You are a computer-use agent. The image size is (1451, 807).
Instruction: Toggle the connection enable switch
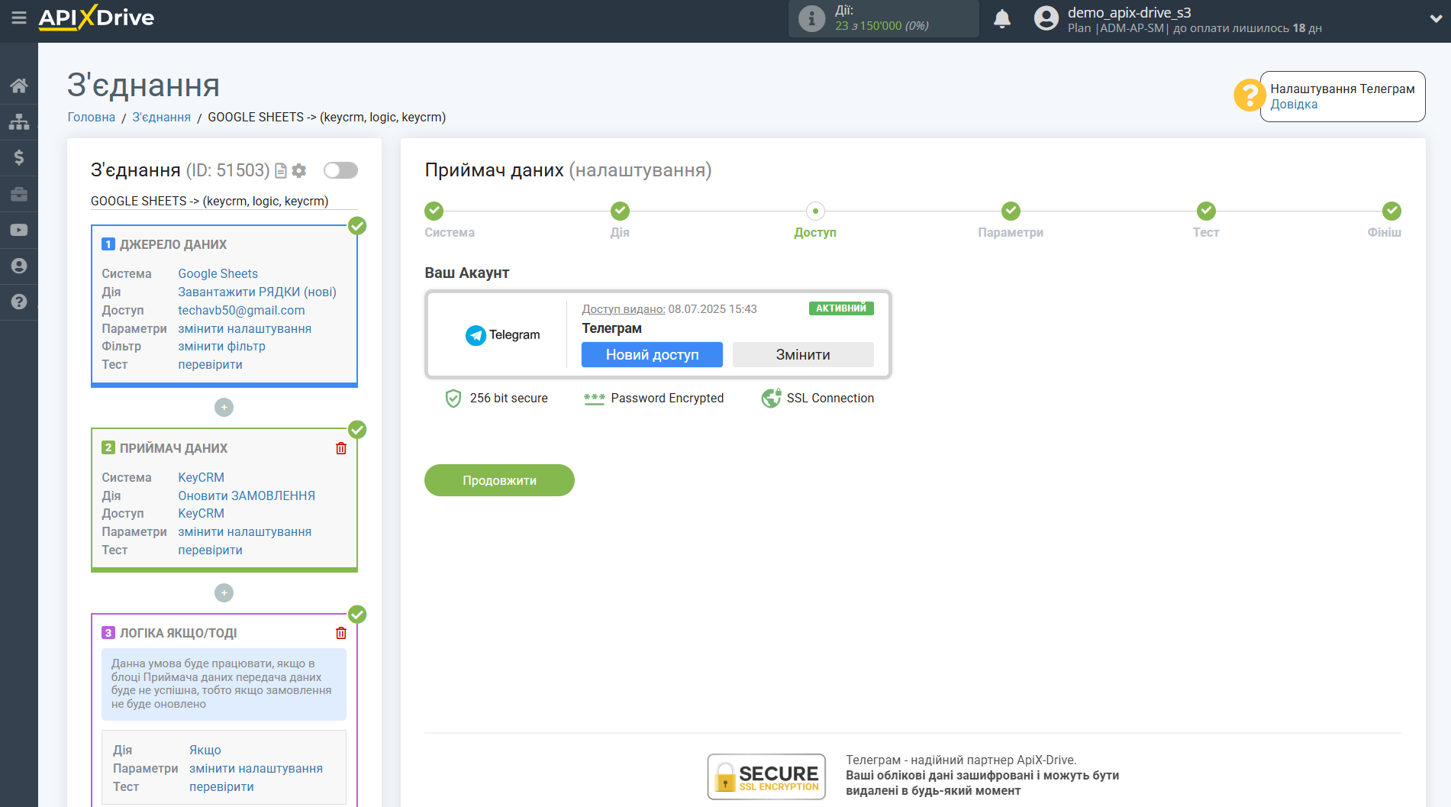click(340, 170)
